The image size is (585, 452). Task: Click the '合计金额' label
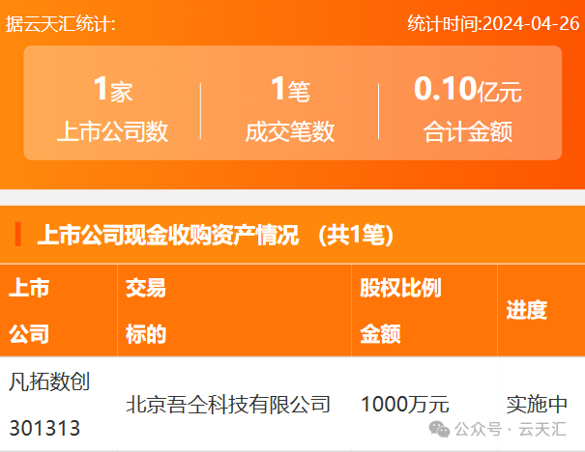point(468,131)
